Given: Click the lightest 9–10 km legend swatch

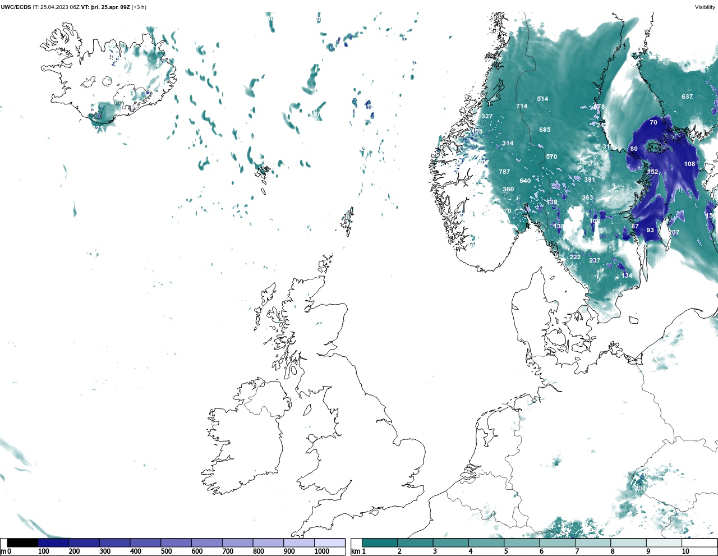Looking at the screenshot, I should coord(664,543).
